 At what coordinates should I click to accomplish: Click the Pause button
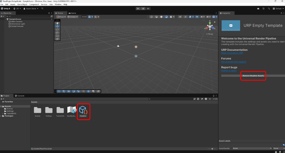143,8
